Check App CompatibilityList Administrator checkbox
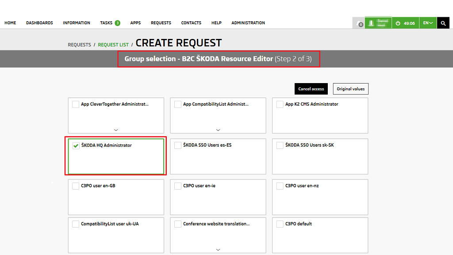453x255 pixels. tap(178, 104)
